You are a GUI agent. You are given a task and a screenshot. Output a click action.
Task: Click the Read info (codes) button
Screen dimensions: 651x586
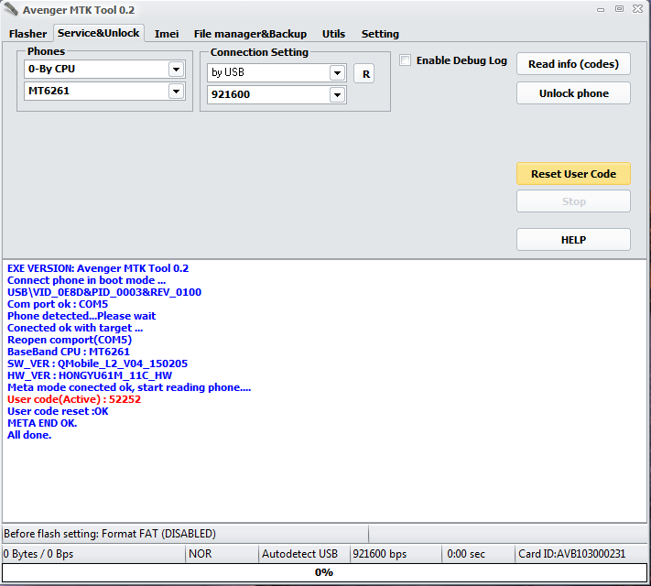pyautogui.click(x=573, y=64)
